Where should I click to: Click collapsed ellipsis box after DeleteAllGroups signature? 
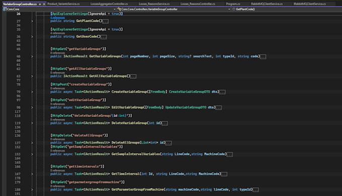(x=168, y=143)
